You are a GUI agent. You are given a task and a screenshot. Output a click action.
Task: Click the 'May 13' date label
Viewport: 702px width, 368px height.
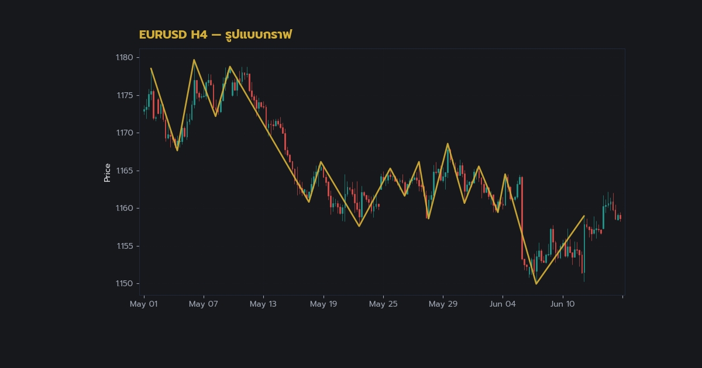pos(263,304)
